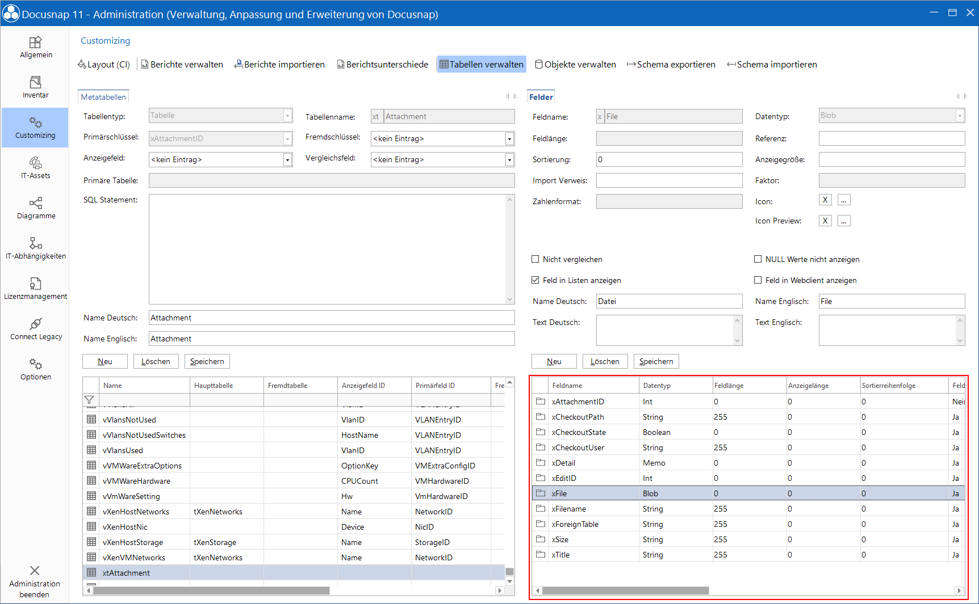979x604 pixels.
Task: Click Neu button under Metatabellen
Action: click(105, 361)
